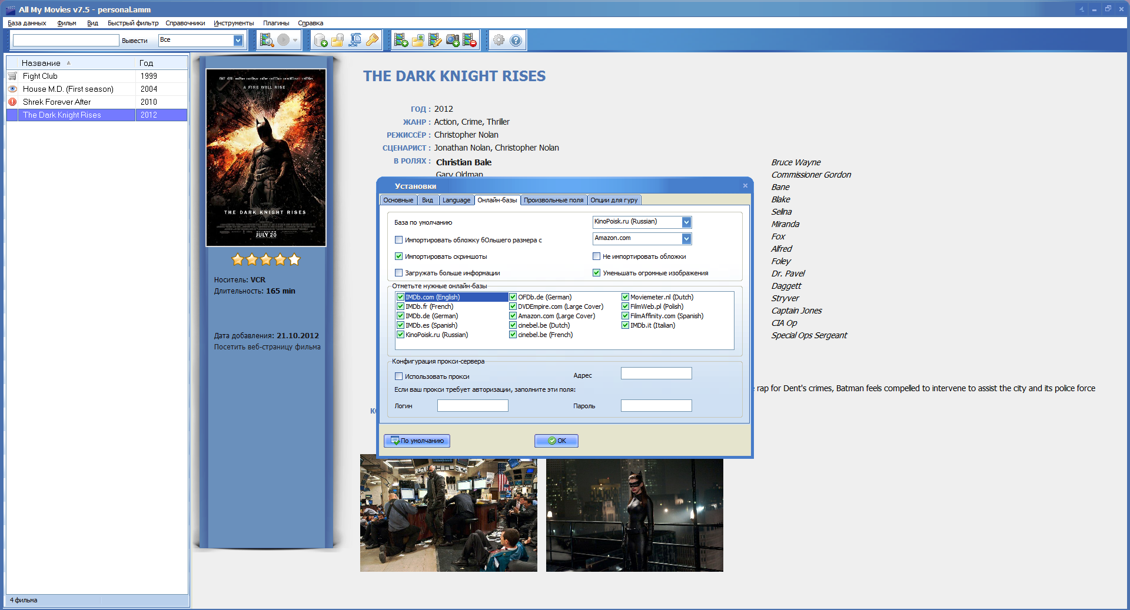Viewport: 1130px width, 610px height.
Task: Open the Catwoman screenshot thumbnail
Action: [634, 515]
